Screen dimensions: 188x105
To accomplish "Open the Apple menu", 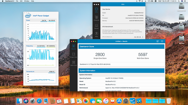I will point(3,1).
